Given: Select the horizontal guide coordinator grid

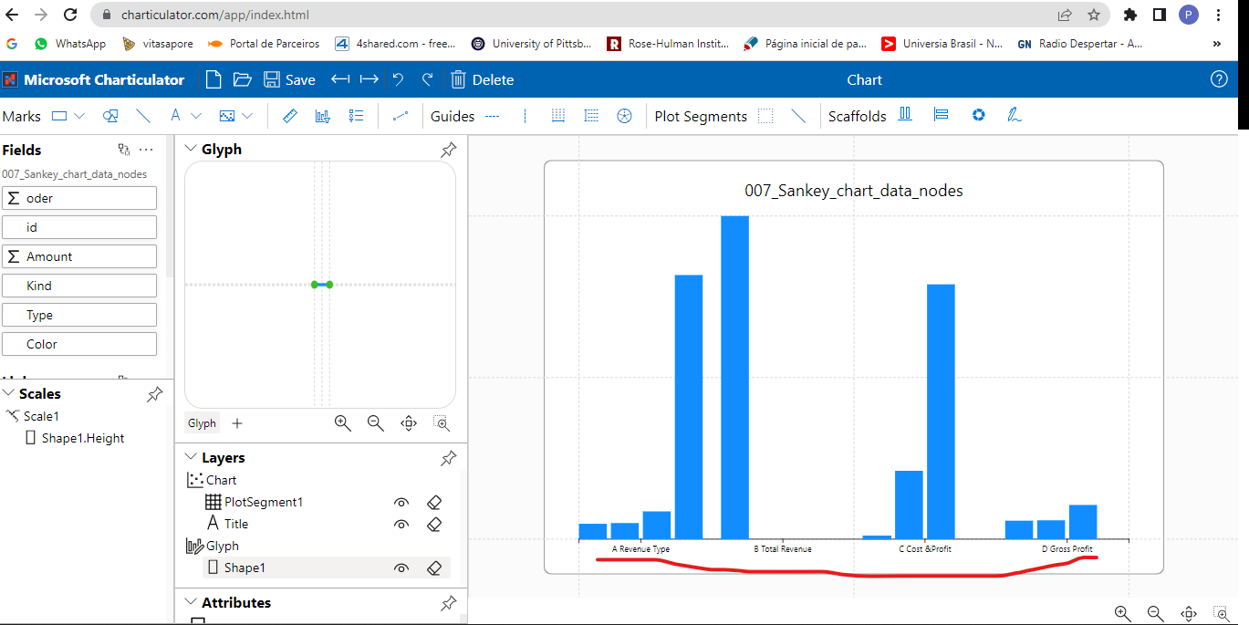Looking at the screenshot, I should click(591, 116).
